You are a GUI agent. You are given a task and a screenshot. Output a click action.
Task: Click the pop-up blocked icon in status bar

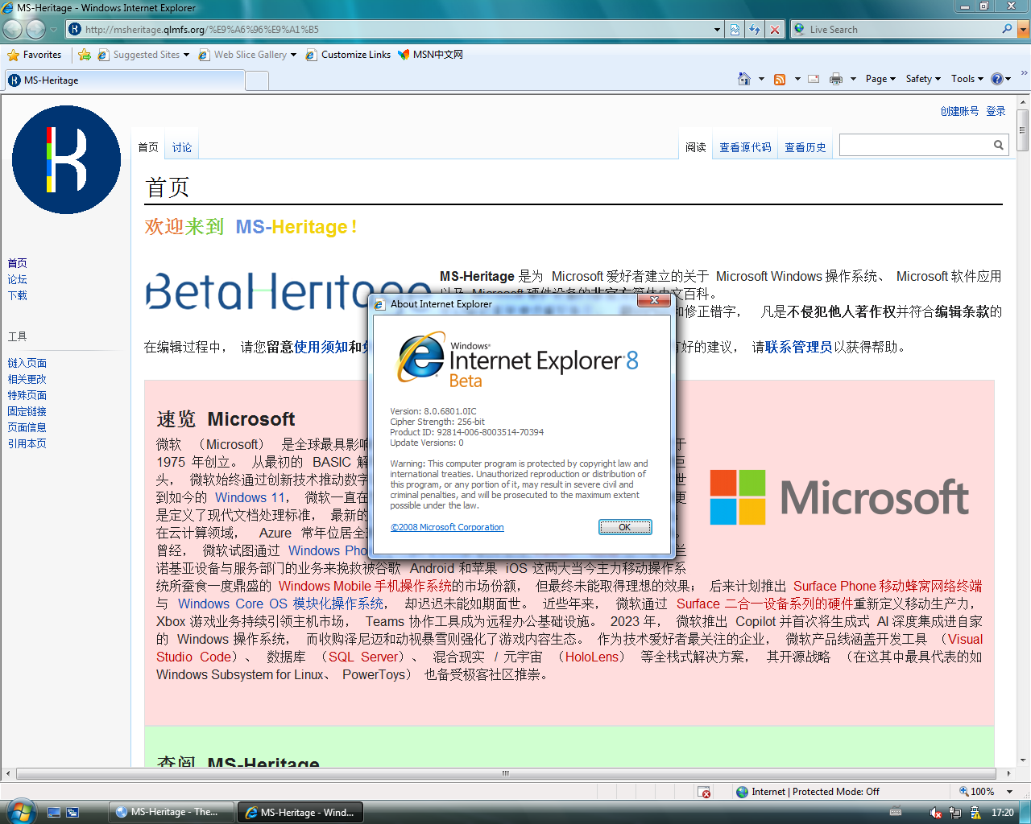tap(704, 792)
